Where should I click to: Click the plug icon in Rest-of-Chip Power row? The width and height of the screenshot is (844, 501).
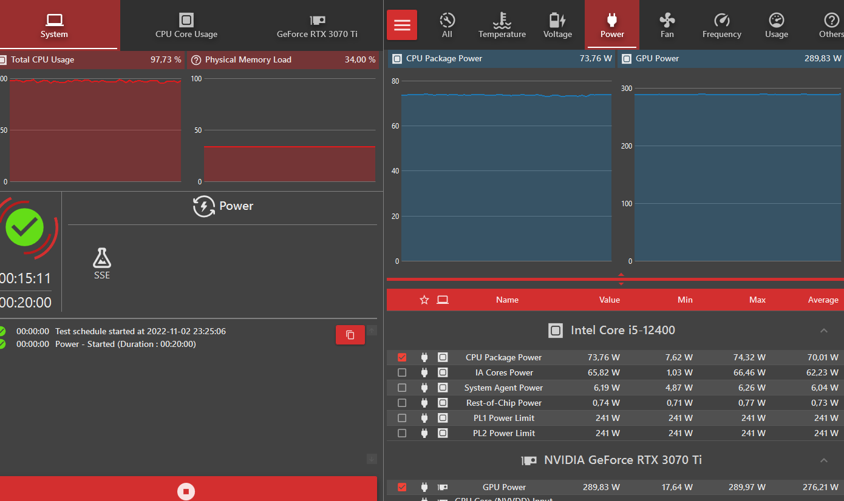click(x=424, y=403)
